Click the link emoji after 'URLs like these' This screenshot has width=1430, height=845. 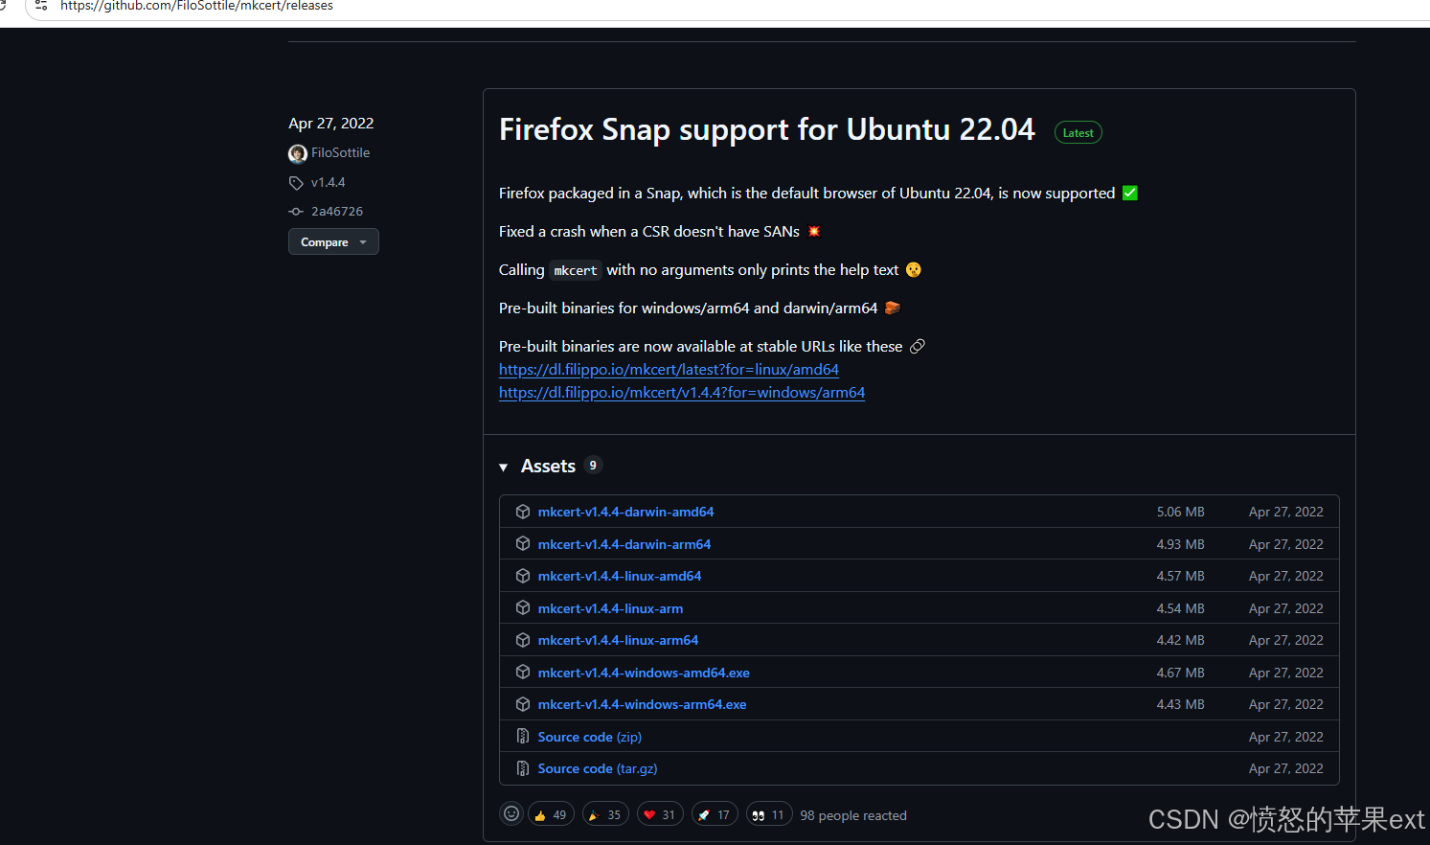pyautogui.click(x=918, y=346)
